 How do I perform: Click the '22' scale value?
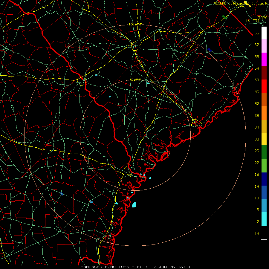tap(257, 163)
